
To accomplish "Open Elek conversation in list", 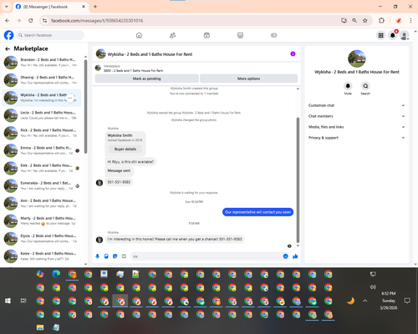I will click(x=42, y=168).
